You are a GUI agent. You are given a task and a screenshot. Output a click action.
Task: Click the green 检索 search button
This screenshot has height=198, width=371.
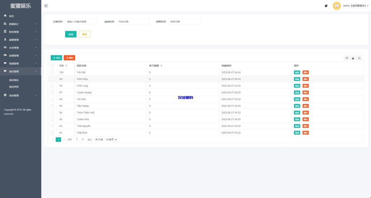tap(71, 34)
